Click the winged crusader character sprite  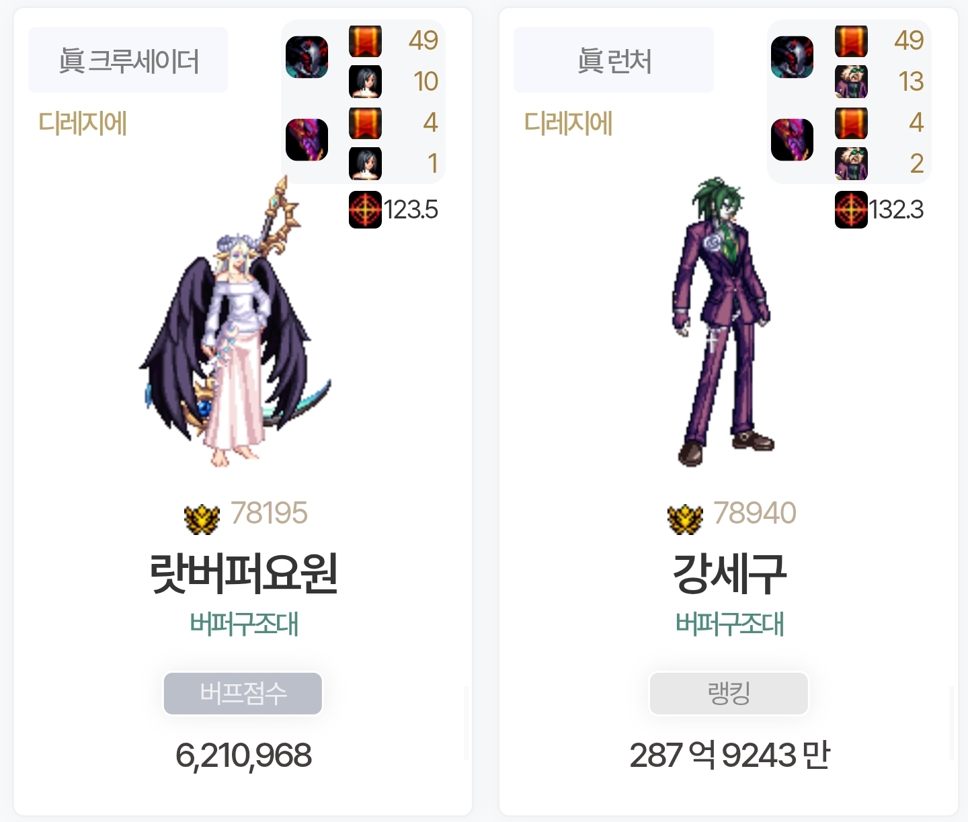(235, 323)
